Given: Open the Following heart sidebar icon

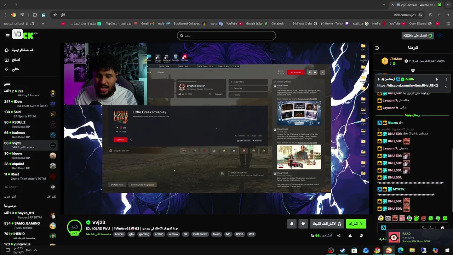Looking at the screenshot, I should point(6,69).
